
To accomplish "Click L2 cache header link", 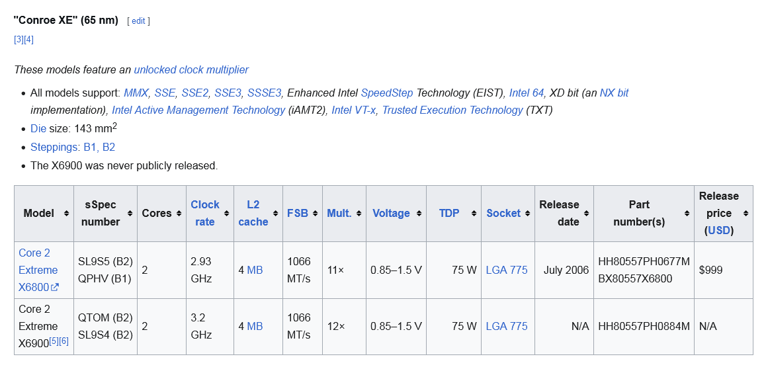I will tap(253, 214).
